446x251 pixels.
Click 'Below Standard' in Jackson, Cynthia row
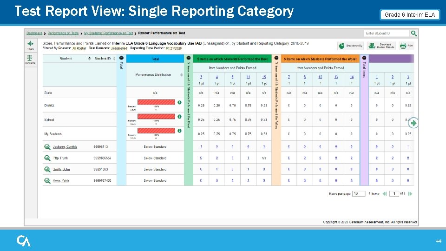click(x=155, y=147)
